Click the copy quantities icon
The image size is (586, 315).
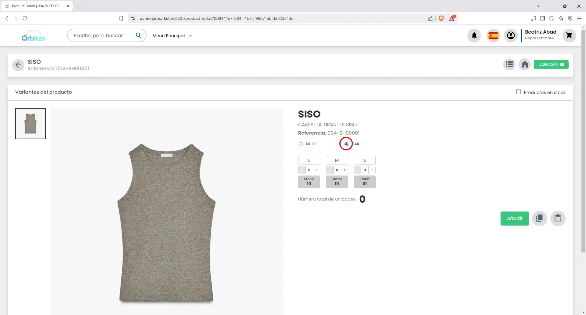539,218
